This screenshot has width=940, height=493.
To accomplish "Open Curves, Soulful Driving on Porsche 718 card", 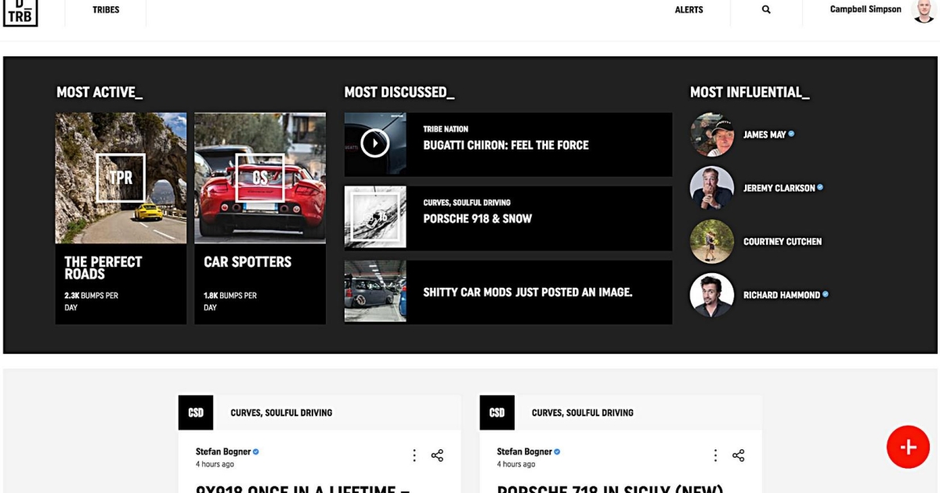I will 583,412.
